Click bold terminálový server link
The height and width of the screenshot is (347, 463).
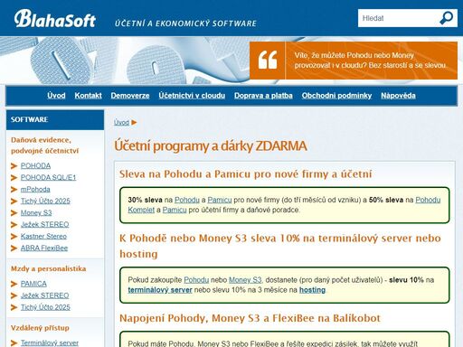(160, 290)
